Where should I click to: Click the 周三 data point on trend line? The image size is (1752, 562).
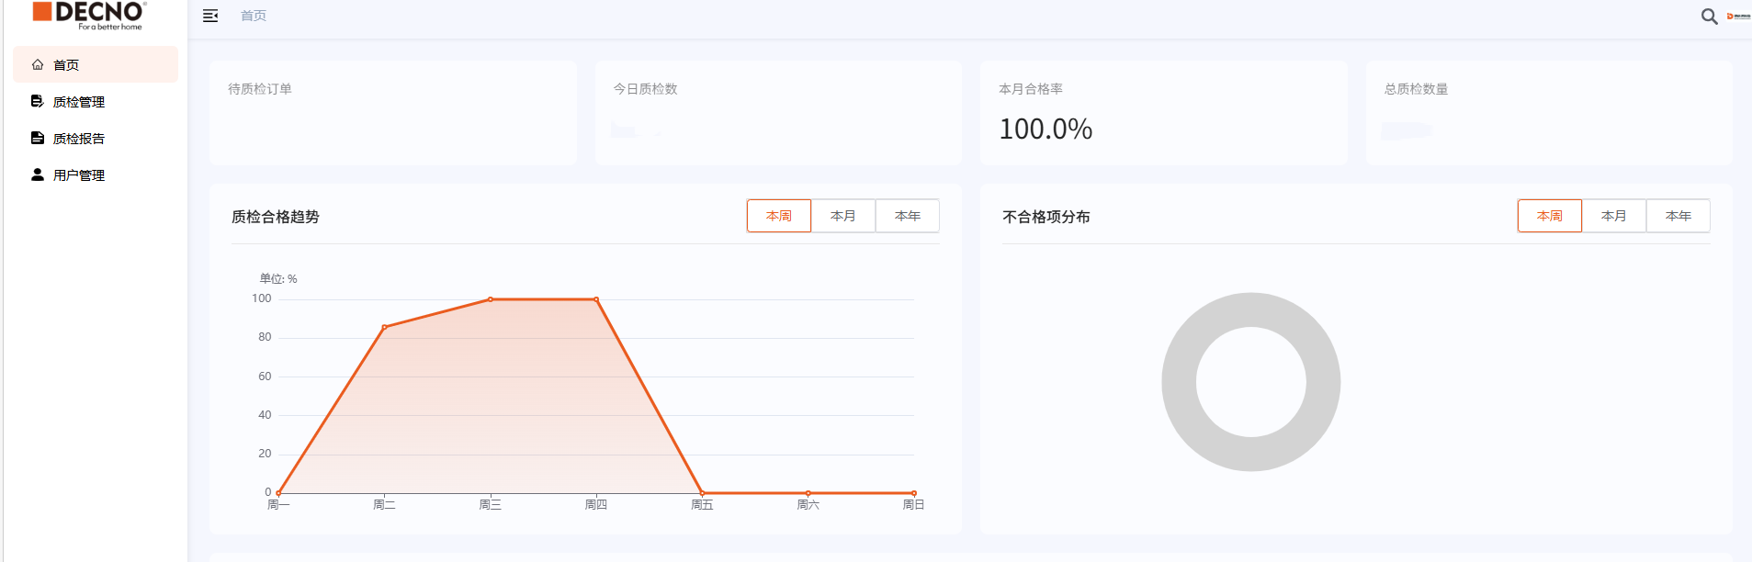491,299
